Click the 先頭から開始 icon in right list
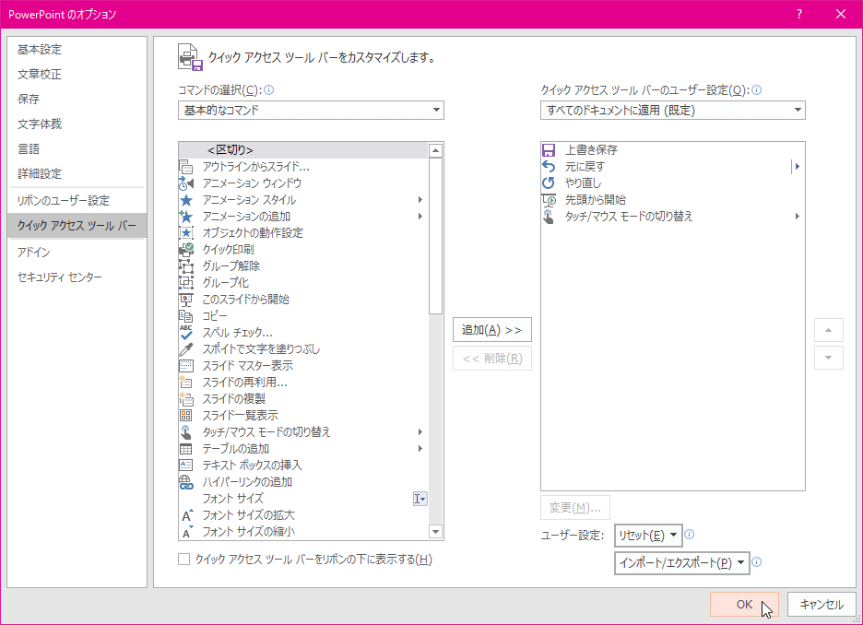The height and width of the screenshot is (625, 863). point(549,200)
